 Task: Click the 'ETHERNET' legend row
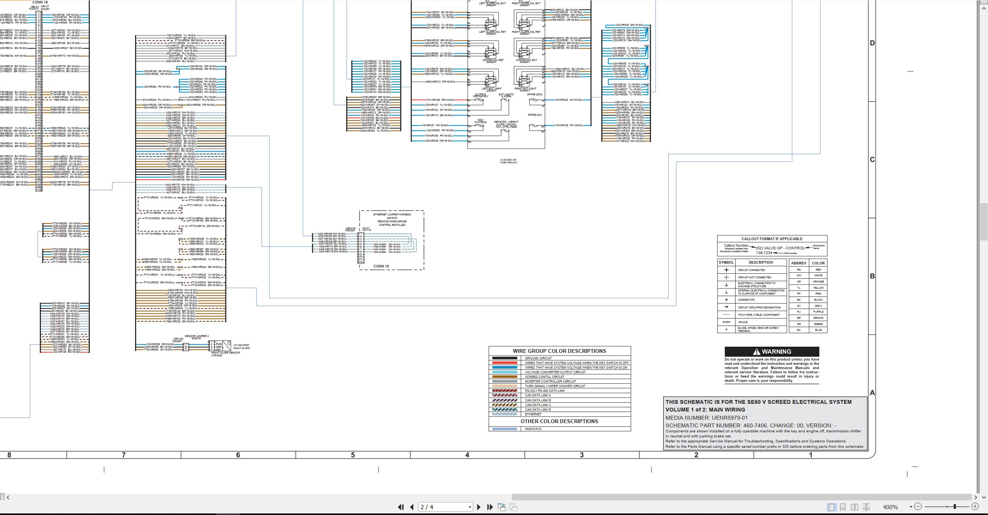coord(560,414)
